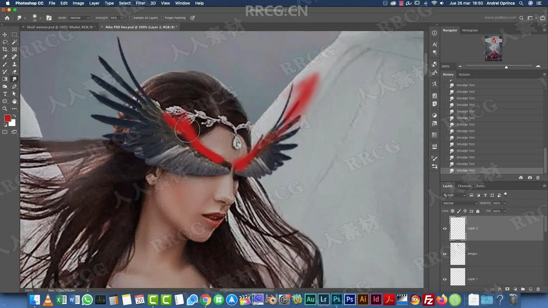Hide the wings+ layer
This screenshot has width=548, height=308.
pyautogui.click(x=445, y=254)
